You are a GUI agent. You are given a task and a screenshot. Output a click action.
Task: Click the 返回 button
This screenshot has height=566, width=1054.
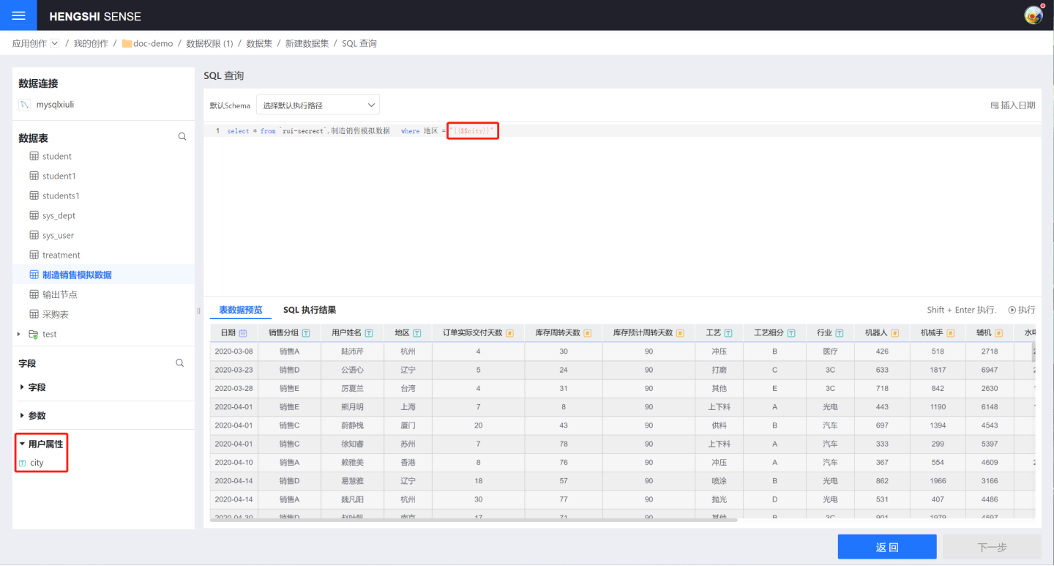click(886, 547)
